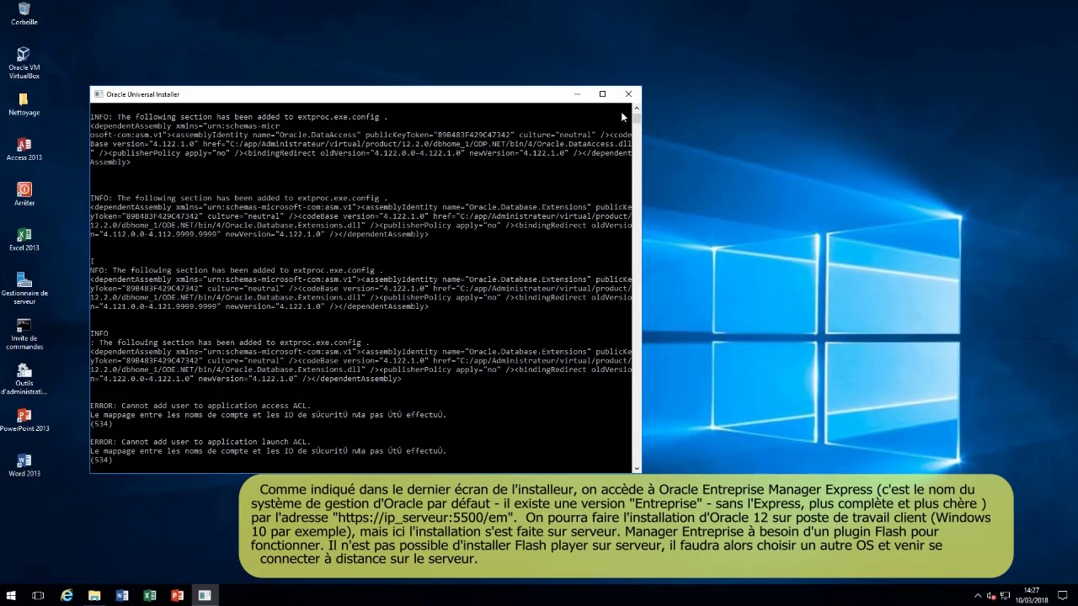Image resolution: width=1078 pixels, height=606 pixels.
Task: Open the Windows Start menu
Action: click(12, 595)
